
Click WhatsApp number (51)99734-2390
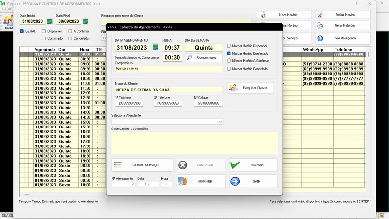tap(317, 64)
